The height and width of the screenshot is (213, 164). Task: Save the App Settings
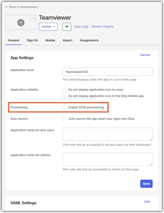(146, 184)
